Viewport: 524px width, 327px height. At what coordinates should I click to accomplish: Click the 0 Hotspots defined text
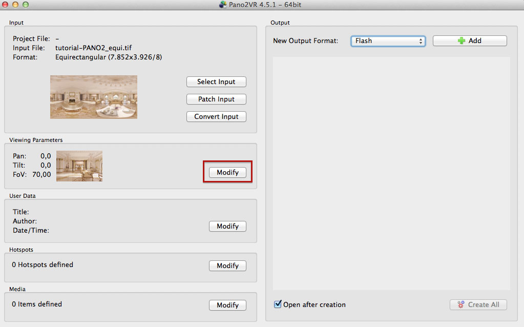click(x=43, y=264)
